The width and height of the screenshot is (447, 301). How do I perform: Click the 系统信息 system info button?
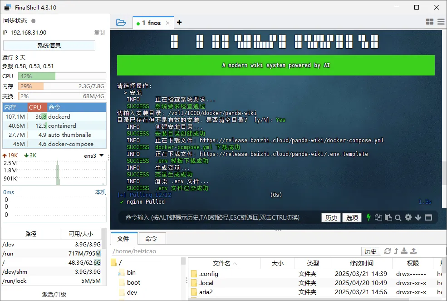(49, 45)
